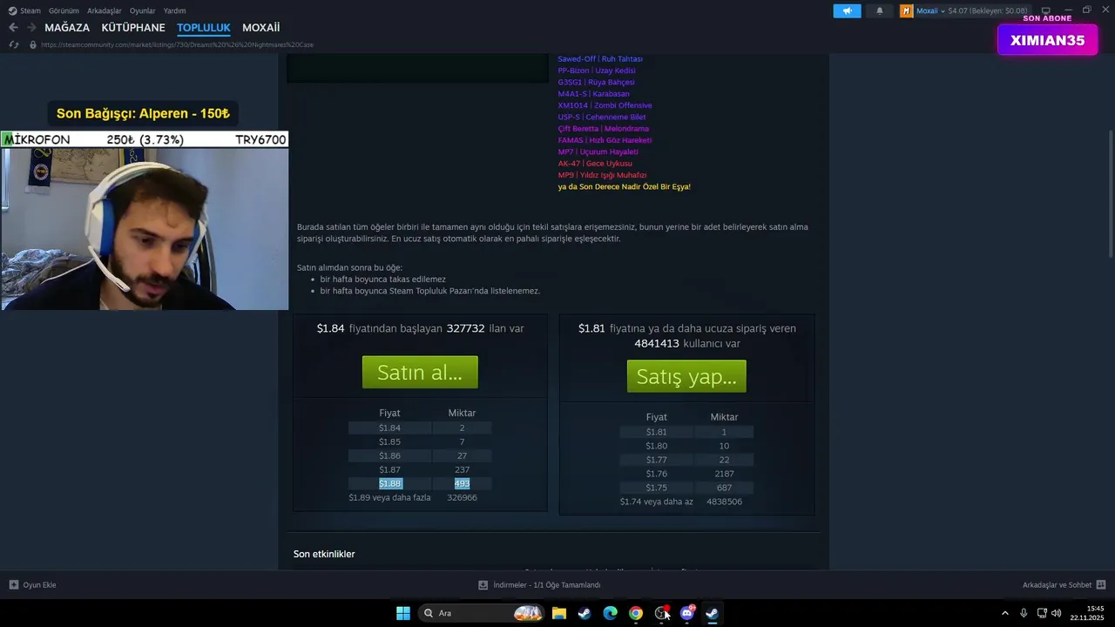Click the active Steam taskbar icon

coord(713,613)
